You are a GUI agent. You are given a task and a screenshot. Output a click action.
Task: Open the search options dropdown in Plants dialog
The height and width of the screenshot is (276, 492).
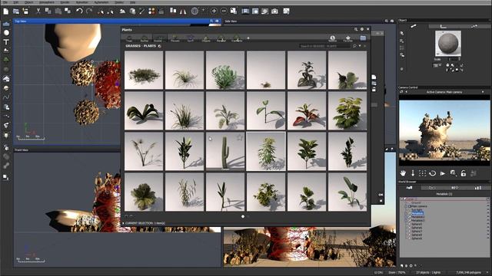point(360,46)
